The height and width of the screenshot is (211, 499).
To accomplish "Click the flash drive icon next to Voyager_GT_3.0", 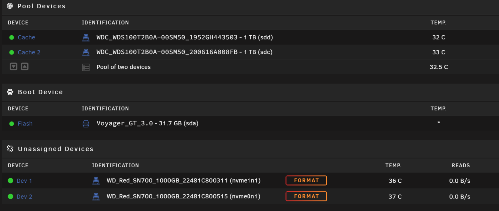I will 86,124.
